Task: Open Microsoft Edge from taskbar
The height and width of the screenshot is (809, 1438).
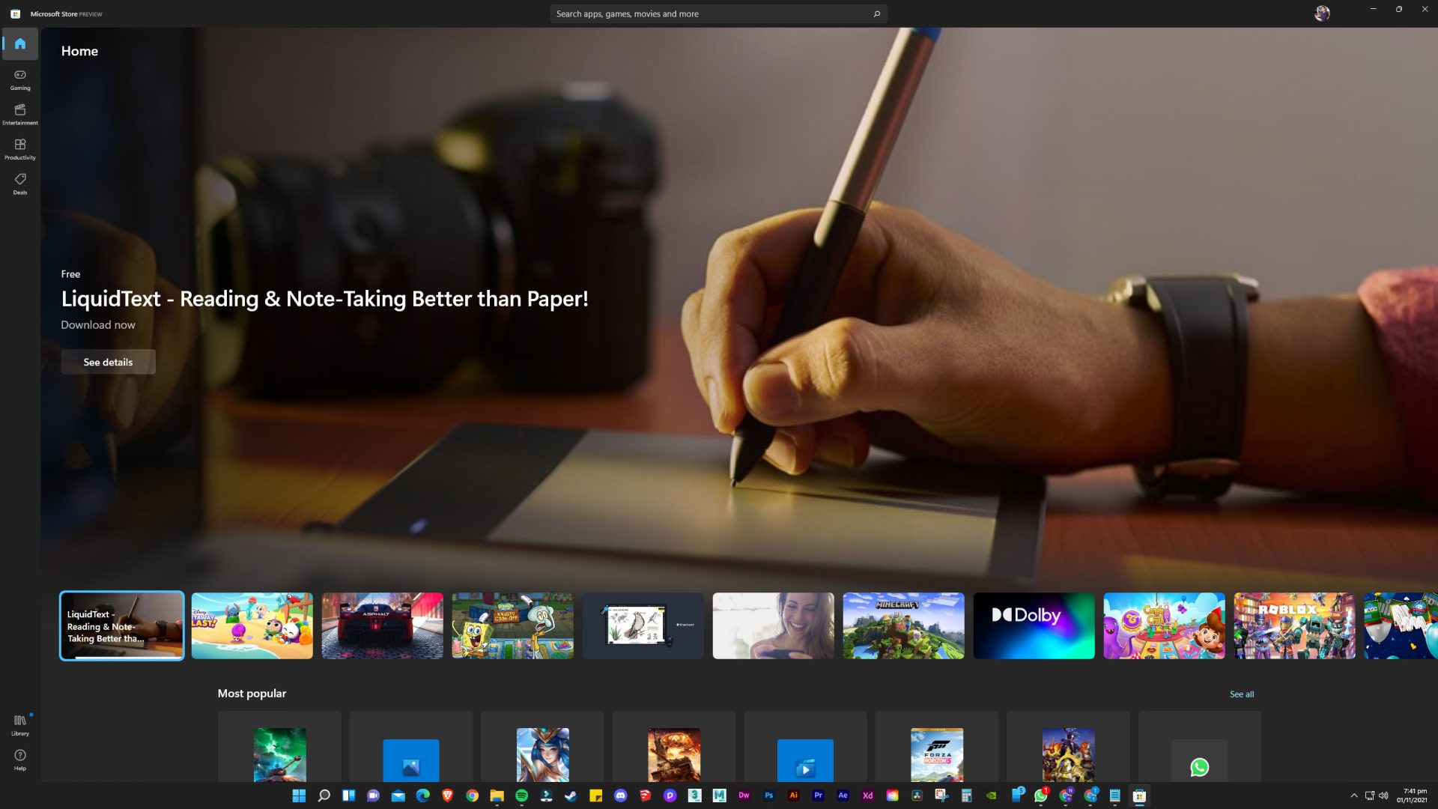Action: 422,796
